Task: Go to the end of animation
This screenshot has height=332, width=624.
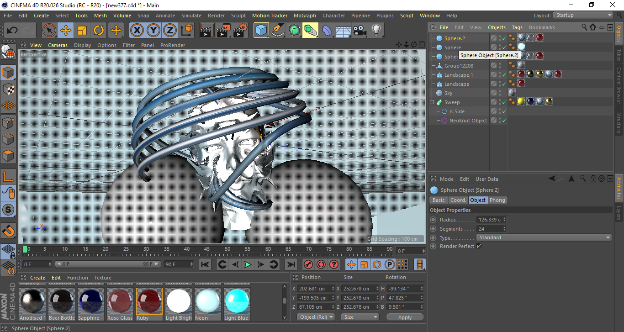Action: click(x=291, y=264)
